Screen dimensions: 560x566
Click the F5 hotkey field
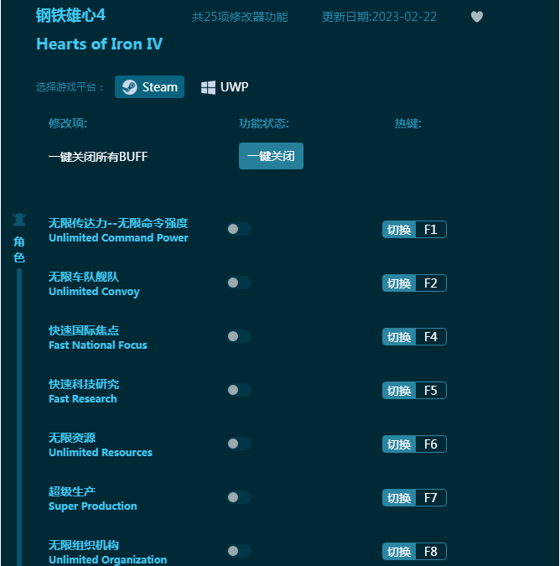coord(431,391)
